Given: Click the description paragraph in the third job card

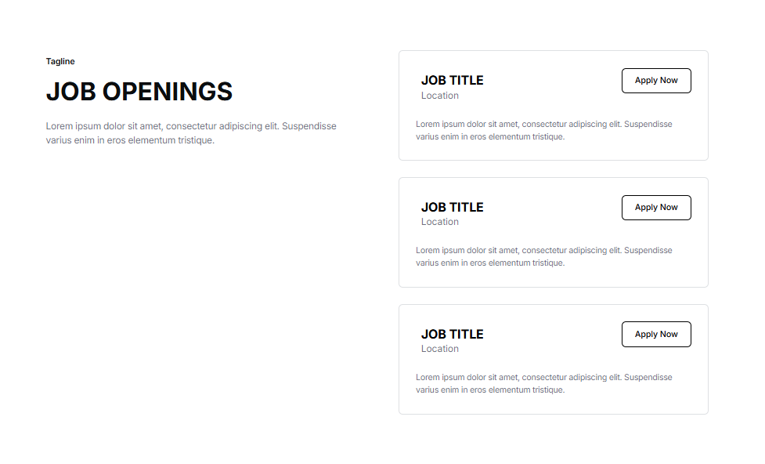Looking at the screenshot, I should point(543,383).
